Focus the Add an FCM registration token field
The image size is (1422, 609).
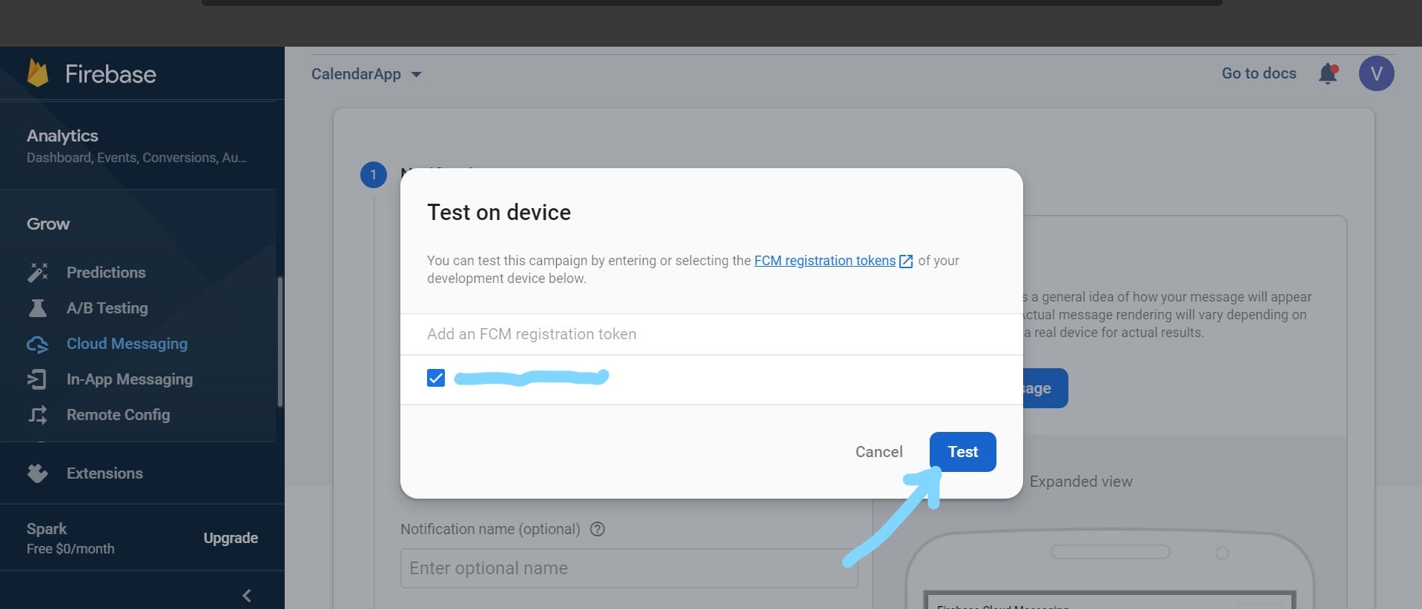pyautogui.click(x=712, y=334)
